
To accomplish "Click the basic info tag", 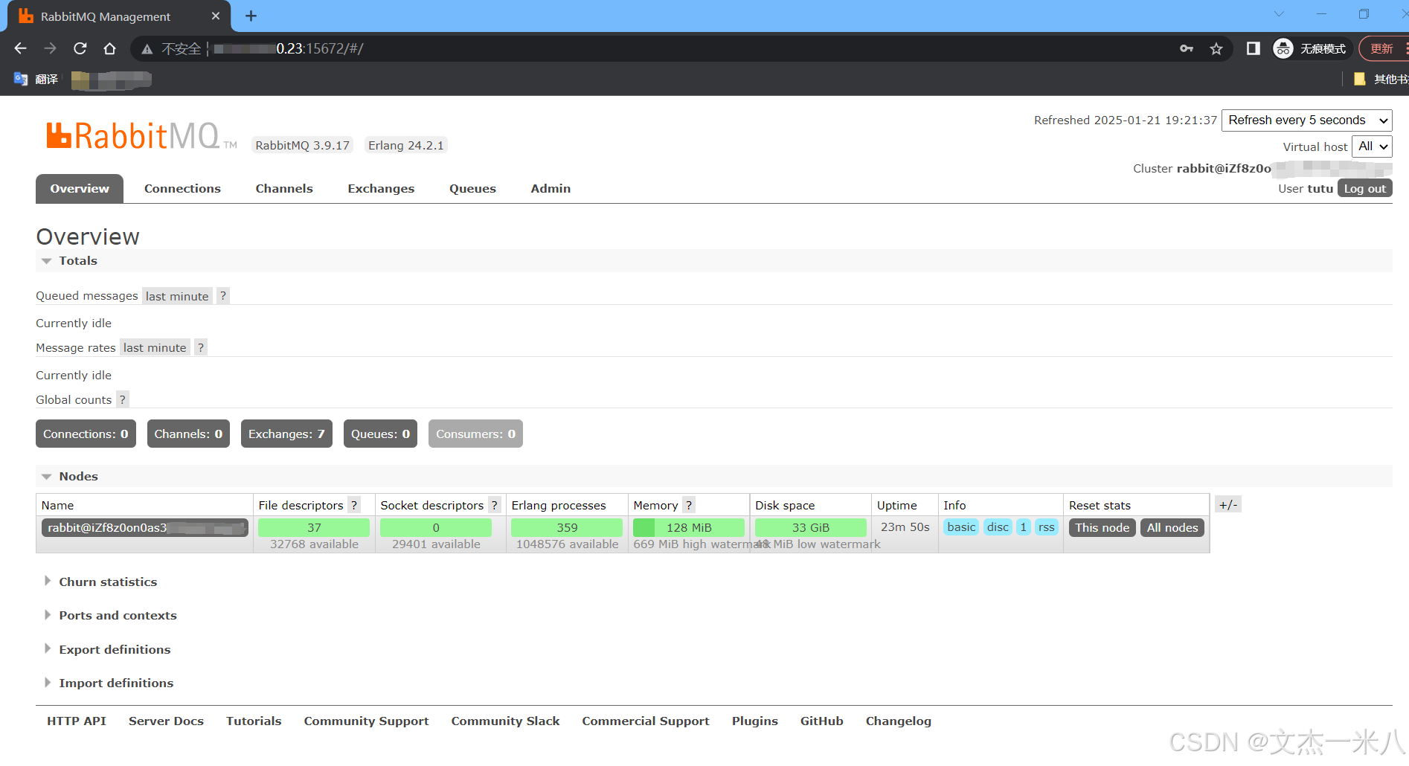I will tap(961, 527).
